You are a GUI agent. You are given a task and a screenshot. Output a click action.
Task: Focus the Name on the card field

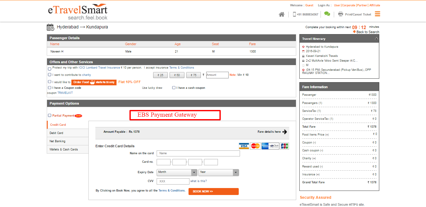(198, 153)
